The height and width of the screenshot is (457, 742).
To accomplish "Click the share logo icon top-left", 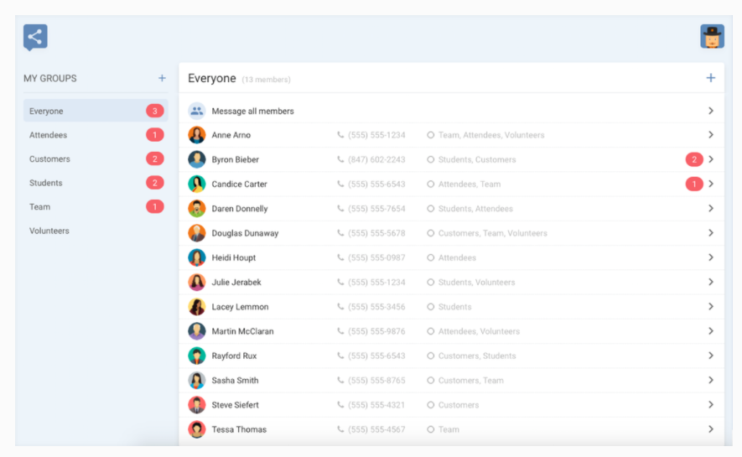I will pos(35,37).
